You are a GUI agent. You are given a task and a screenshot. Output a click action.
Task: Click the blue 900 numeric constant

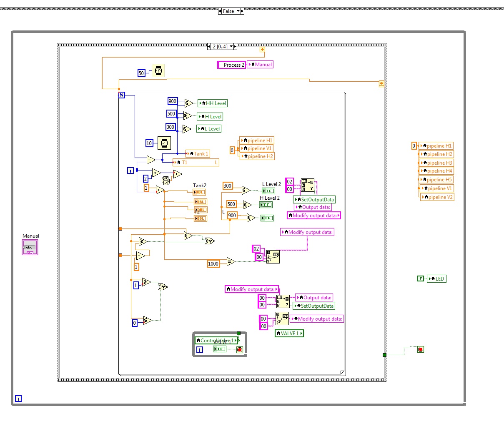pos(173,101)
